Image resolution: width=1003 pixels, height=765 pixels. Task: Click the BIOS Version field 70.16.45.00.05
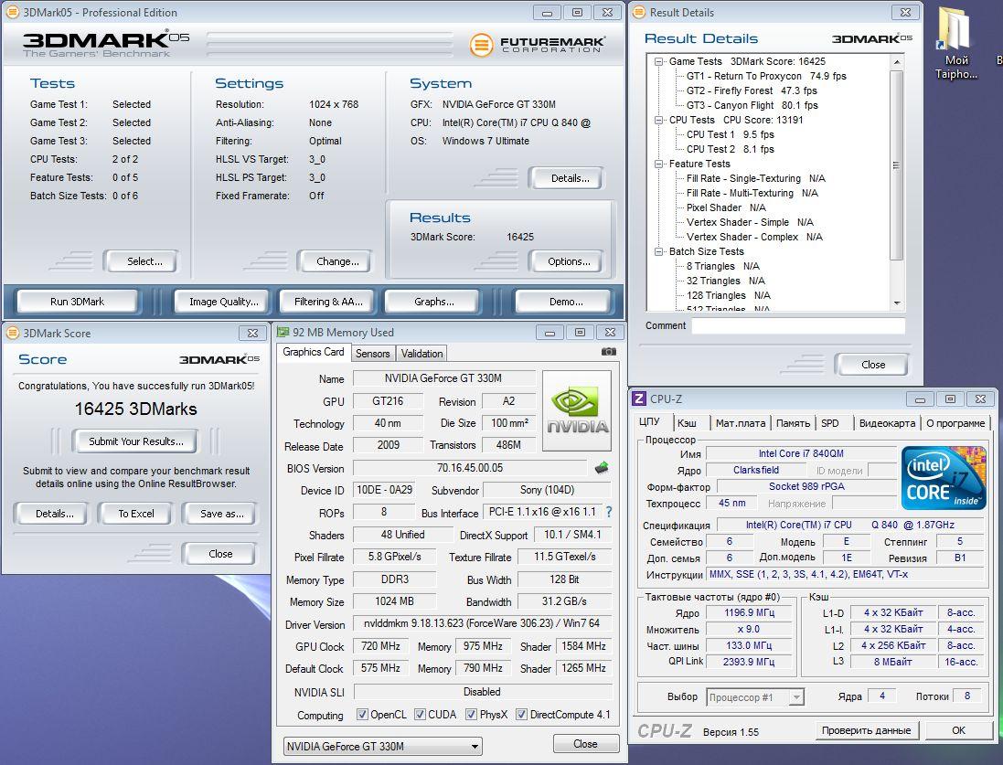coord(470,468)
